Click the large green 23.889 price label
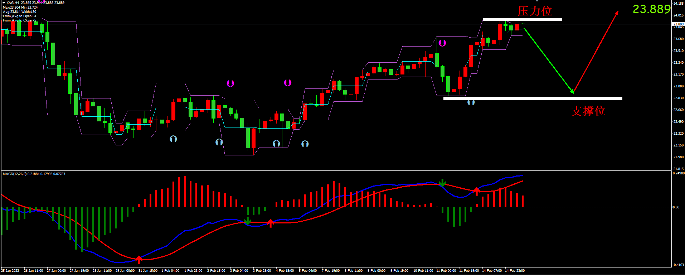685x275 pixels. coord(651,9)
